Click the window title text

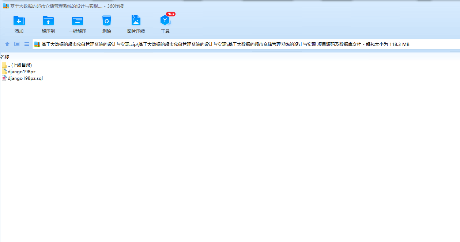pos(67,6)
